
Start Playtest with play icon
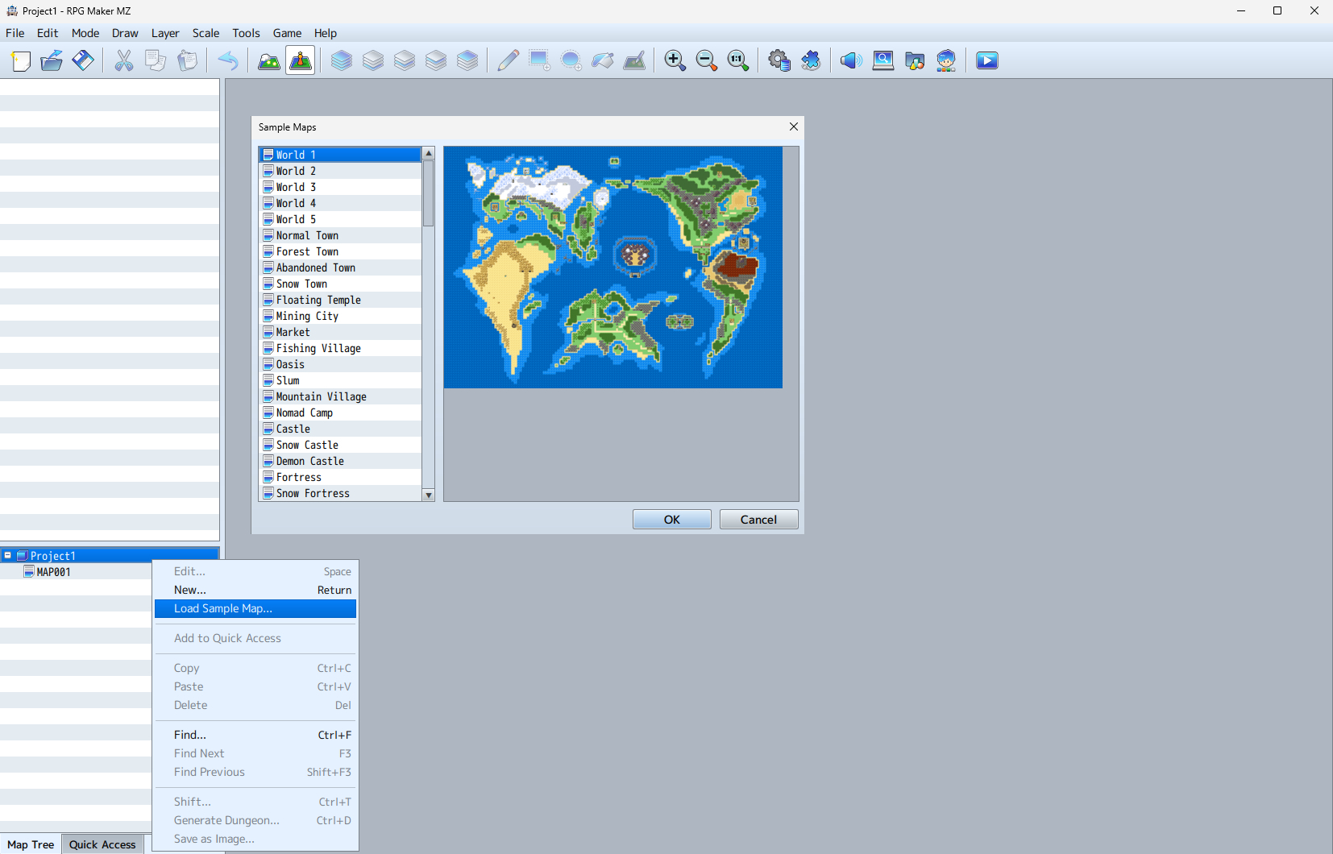click(986, 60)
